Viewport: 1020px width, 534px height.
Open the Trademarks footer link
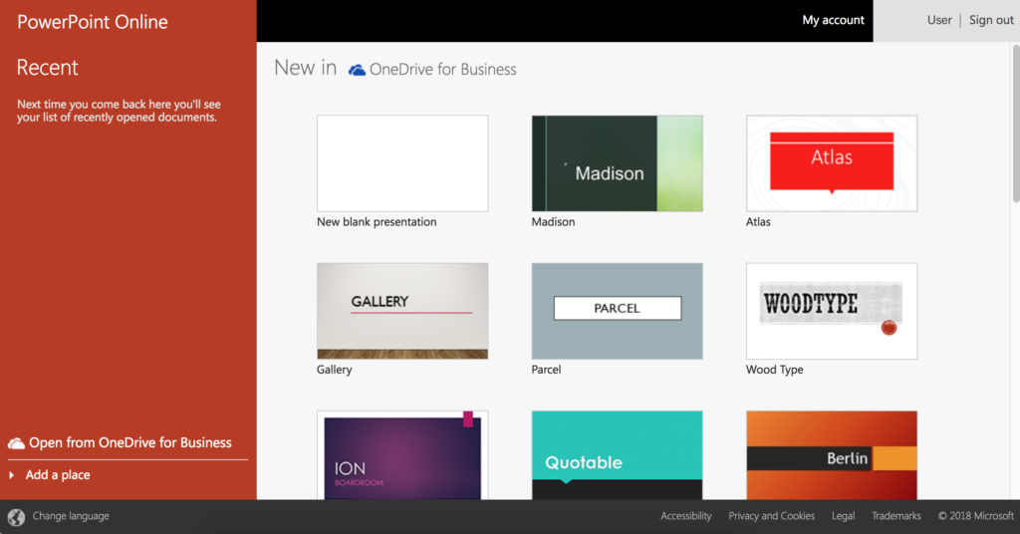tap(895, 516)
